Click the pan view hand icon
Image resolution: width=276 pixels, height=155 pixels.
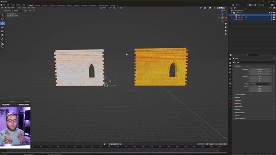226,27
